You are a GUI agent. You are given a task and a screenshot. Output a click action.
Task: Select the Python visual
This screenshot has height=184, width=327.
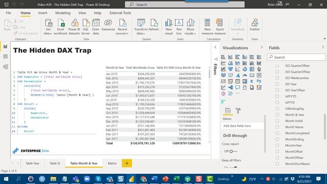tap(259, 81)
